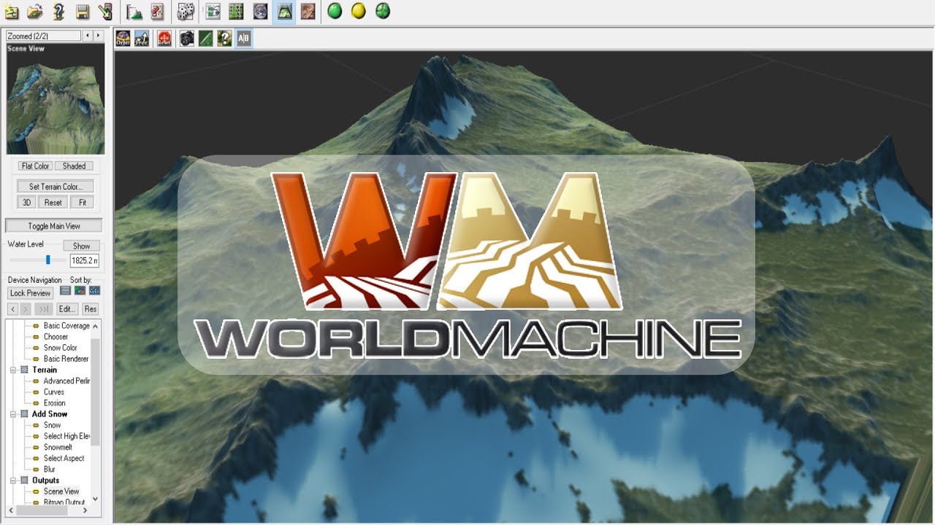Click Set Terrain Color button
This screenshot has width=935, height=525.
56,187
